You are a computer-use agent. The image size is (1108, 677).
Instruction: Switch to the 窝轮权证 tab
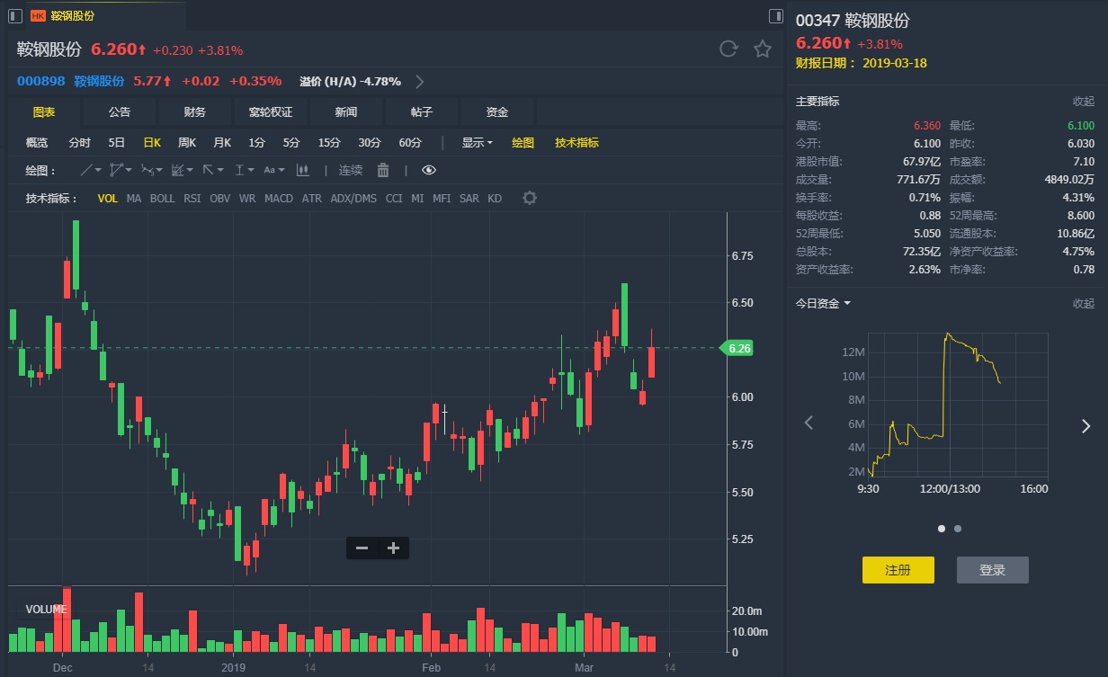click(x=271, y=112)
